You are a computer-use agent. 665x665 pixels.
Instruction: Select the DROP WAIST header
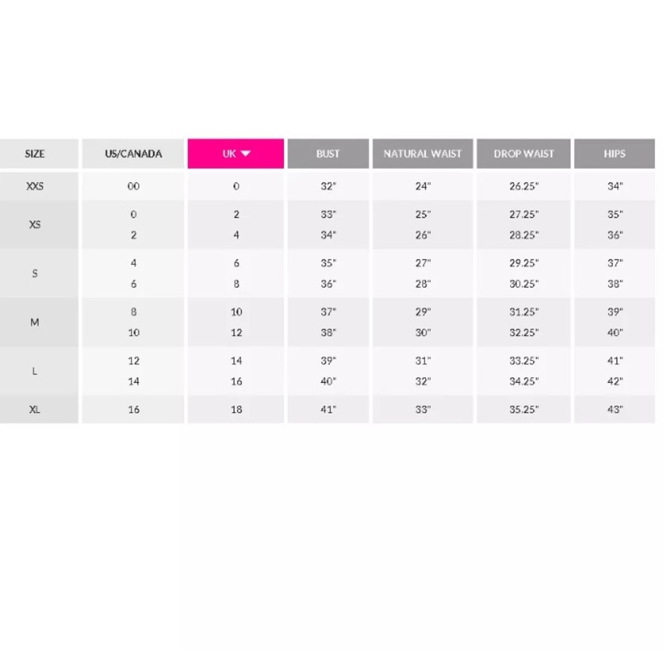coord(524,154)
